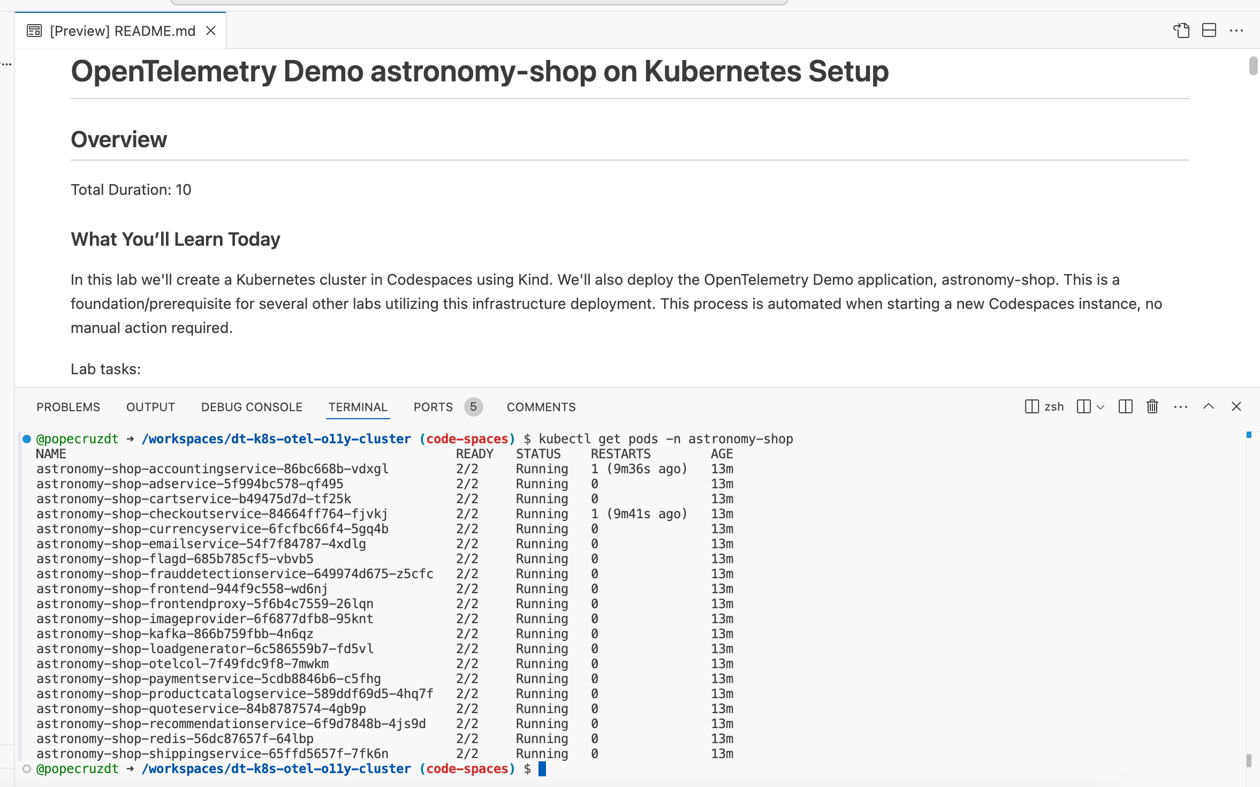Image resolution: width=1260 pixels, height=787 pixels.
Task: Click the preview icon in README tab
Action: [x=34, y=31]
